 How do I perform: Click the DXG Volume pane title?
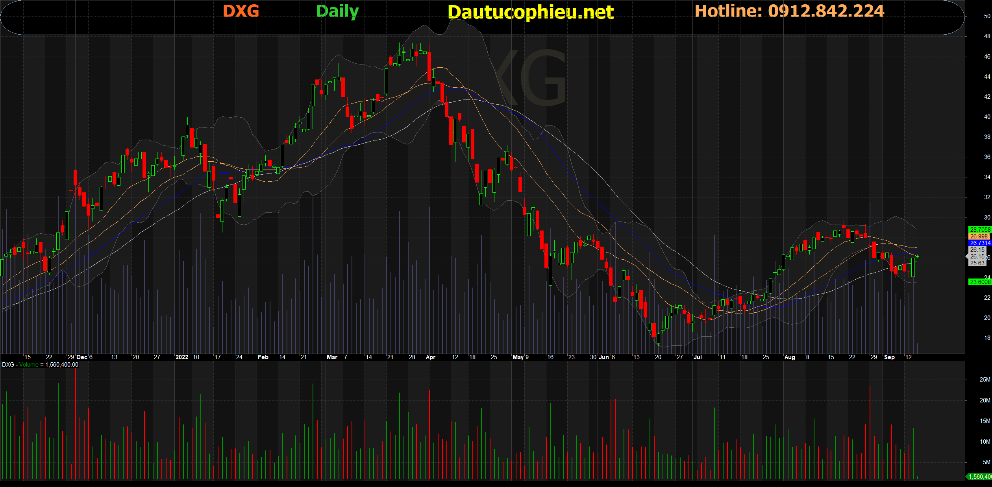click(x=20, y=365)
